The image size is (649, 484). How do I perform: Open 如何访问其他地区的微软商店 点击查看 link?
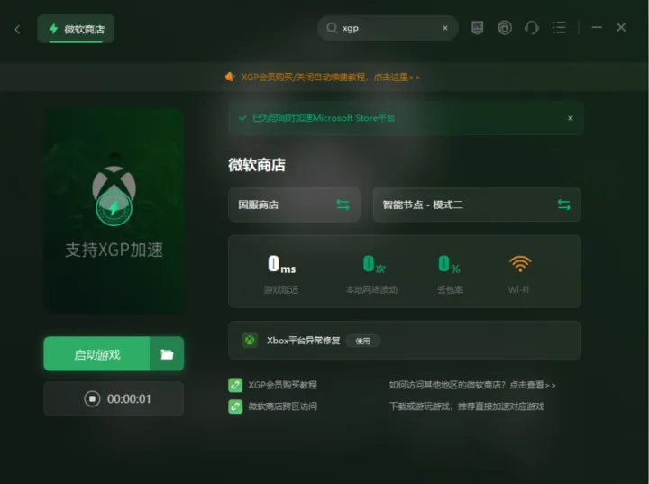pyautogui.click(x=471, y=385)
